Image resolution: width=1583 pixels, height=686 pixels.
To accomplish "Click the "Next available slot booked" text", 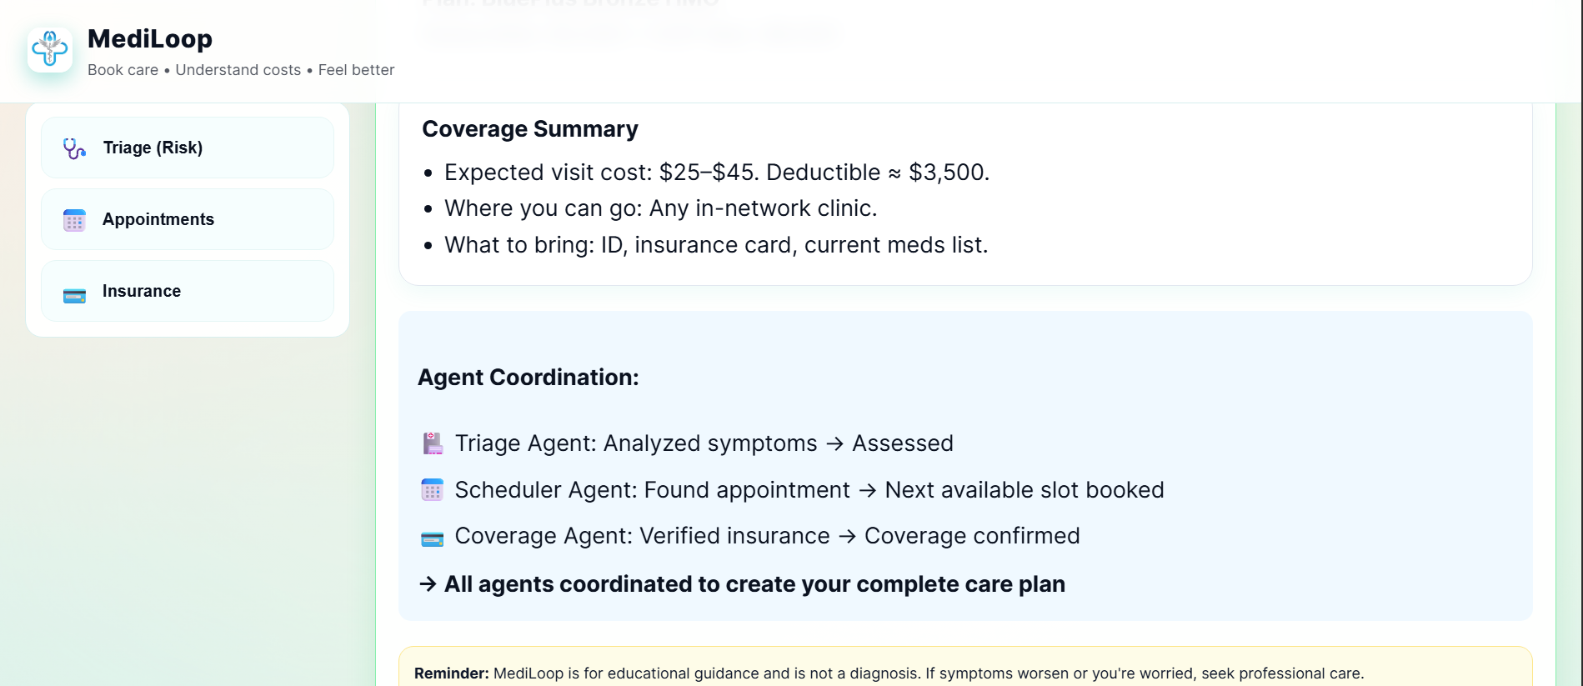I will (1024, 490).
